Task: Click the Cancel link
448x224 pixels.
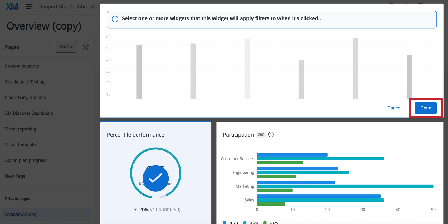Action: click(394, 108)
